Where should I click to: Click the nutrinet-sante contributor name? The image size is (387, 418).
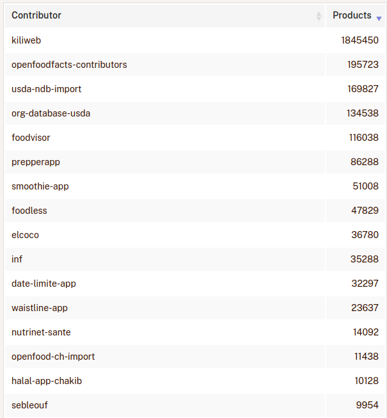pos(41,332)
